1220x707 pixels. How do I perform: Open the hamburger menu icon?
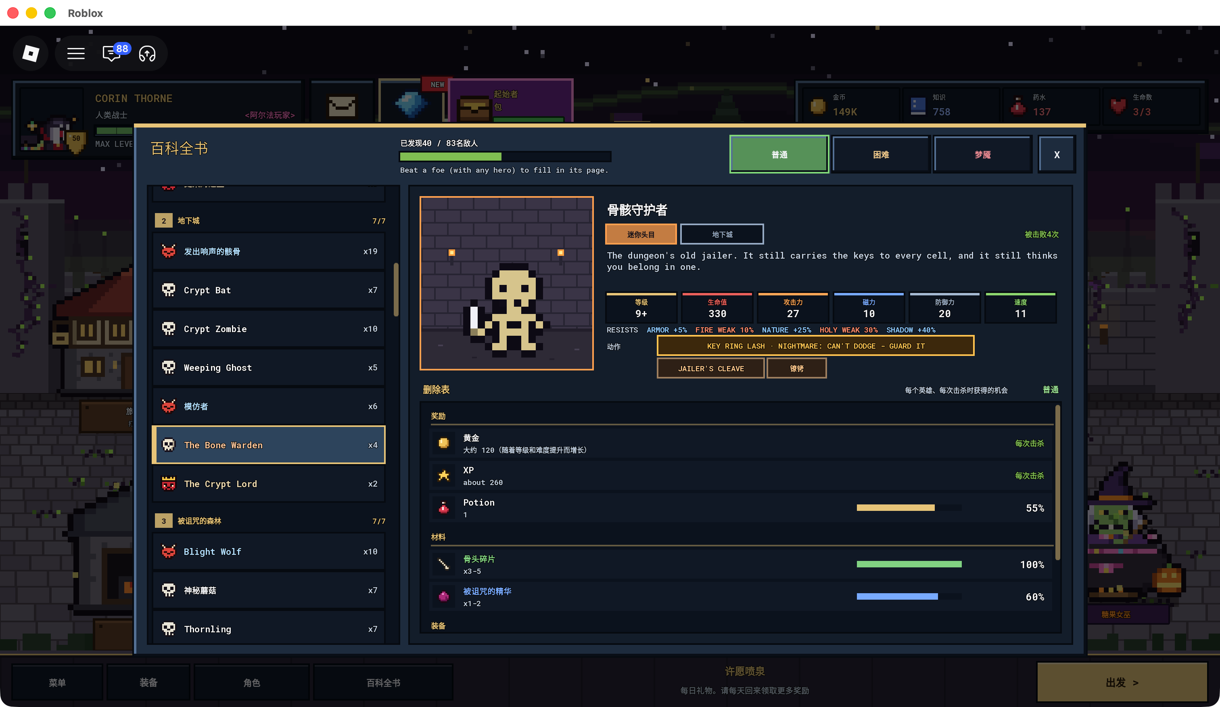coord(76,53)
